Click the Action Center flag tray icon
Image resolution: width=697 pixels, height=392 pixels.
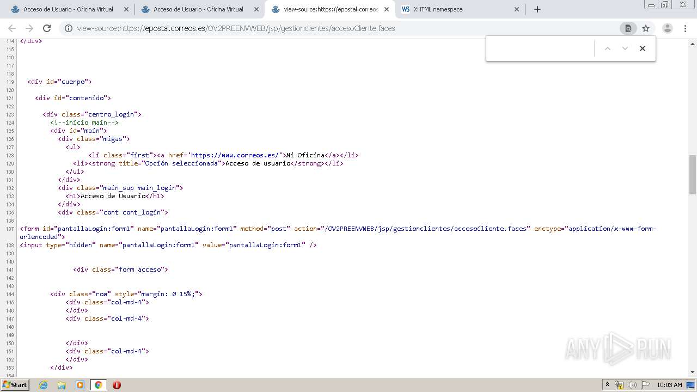click(x=645, y=385)
